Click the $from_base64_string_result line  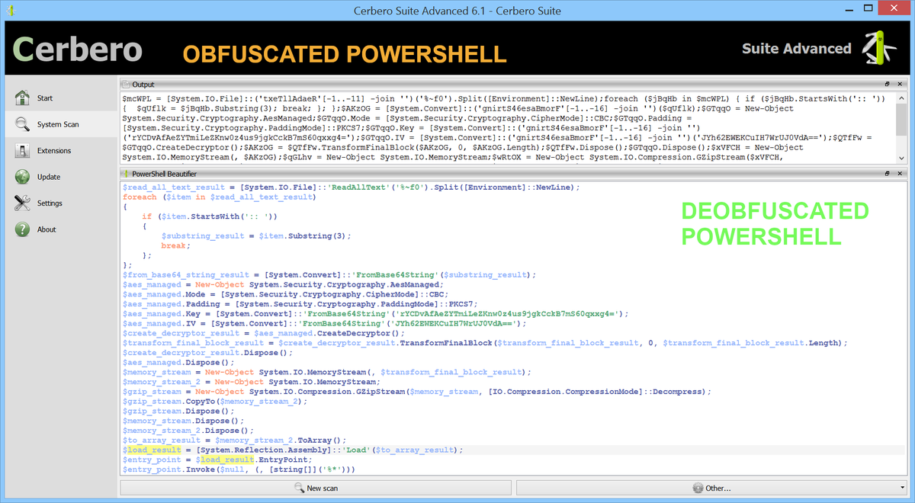point(329,275)
